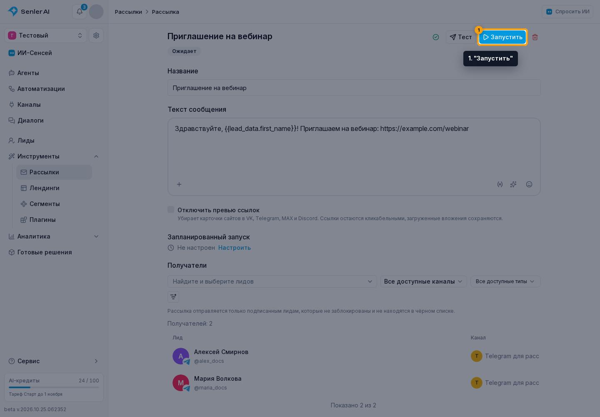Click channel icon in Алексей Смирнов row
The image size is (600, 417).
[x=477, y=356]
